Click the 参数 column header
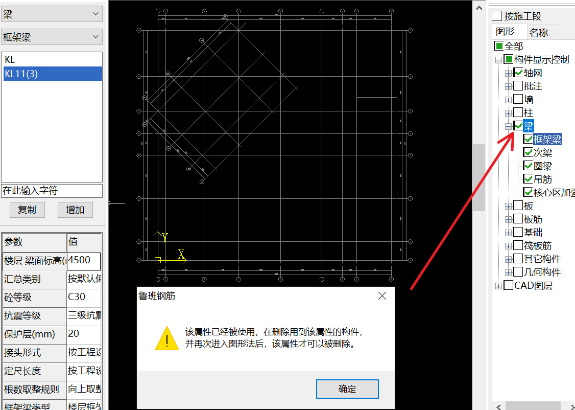The width and height of the screenshot is (575, 410). point(35,242)
